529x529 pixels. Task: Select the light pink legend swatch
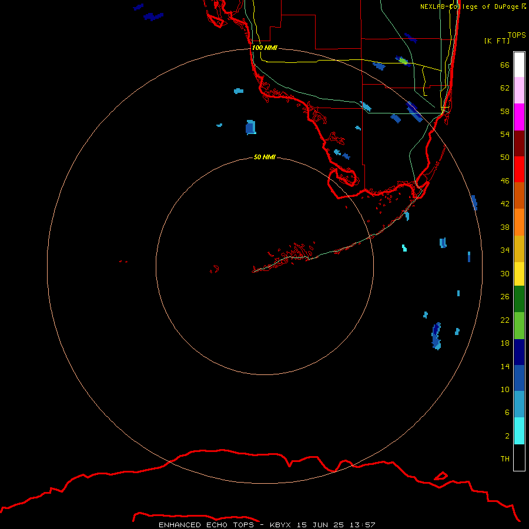tap(519, 91)
